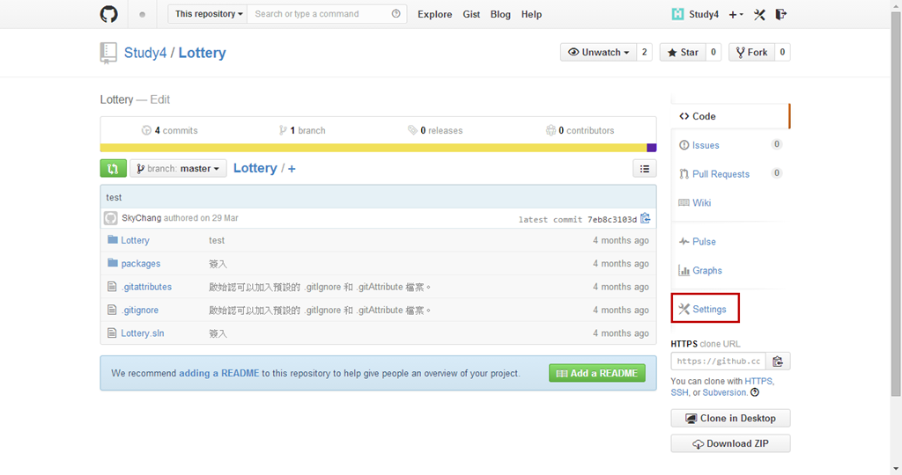This screenshot has height=475, width=902.
Task: Click the language statistics color bar
Action: 379,148
